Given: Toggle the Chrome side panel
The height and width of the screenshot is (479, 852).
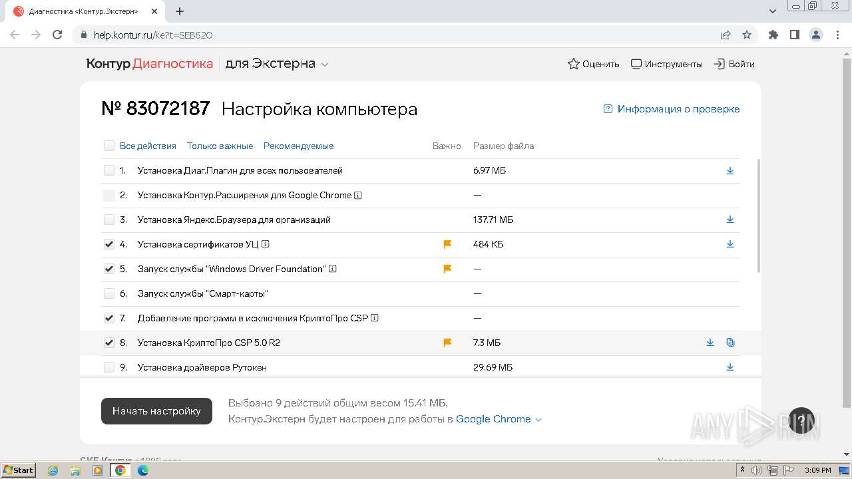Looking at the screenshot, I should 795,35.
